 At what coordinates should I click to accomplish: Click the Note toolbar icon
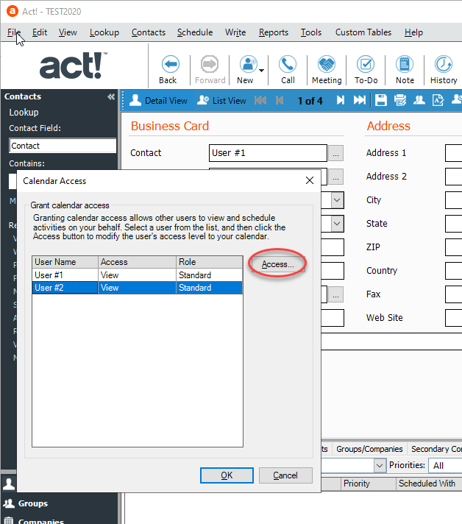pyautogui.click(x=405, y=64)
